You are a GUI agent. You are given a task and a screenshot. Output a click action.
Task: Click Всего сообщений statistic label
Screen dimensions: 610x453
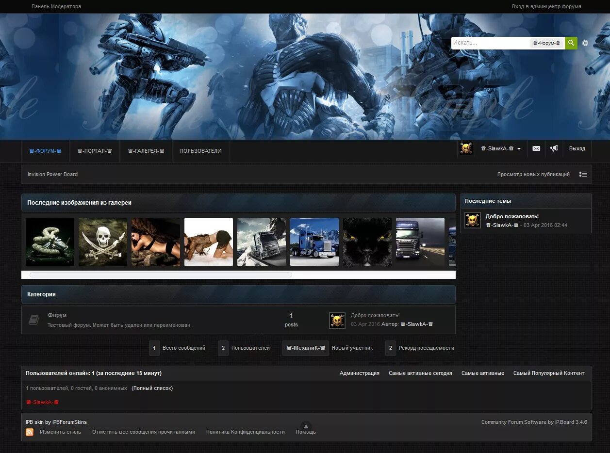click(184, 348)
